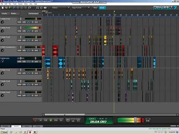Screen dimensions: 179x134
Task: Click the headphones-shaped Undo toolbar icon
Action: click(29, 8)
